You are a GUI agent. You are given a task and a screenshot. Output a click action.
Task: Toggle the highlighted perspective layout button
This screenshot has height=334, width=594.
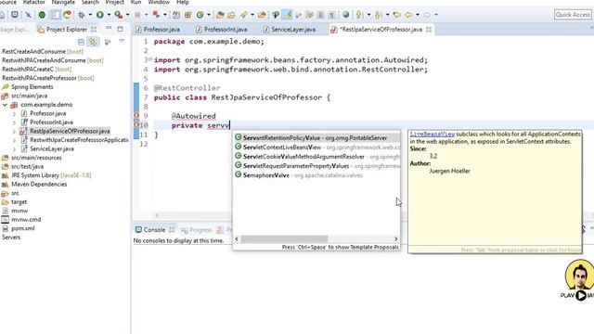(x=56, y=15)
